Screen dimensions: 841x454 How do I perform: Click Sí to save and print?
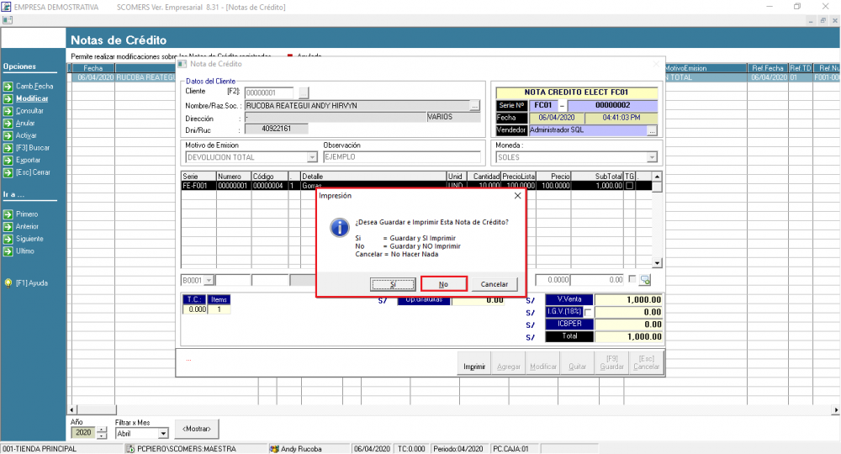(393, 284)
